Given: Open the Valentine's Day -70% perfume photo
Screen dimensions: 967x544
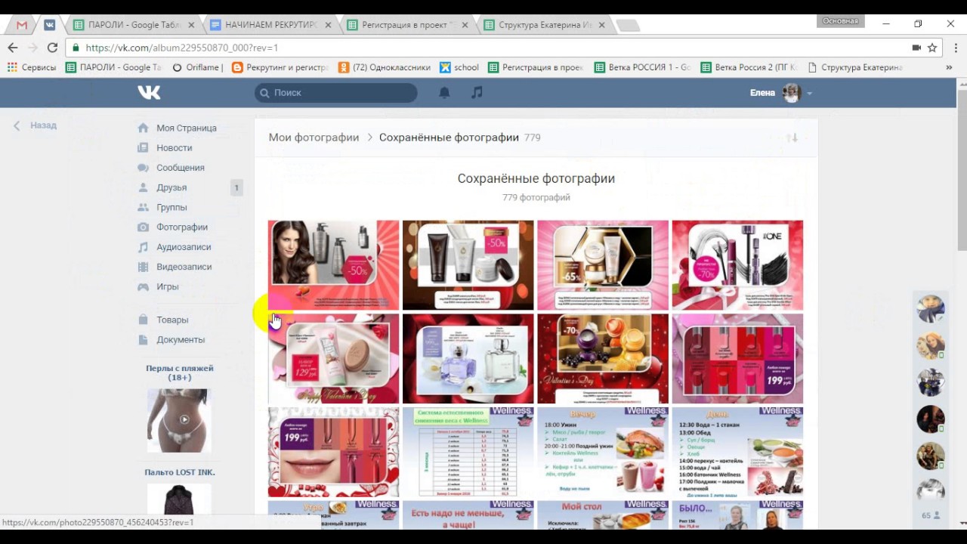Looking at the screenshot, I should pyautogui.click(x=603, y=359).
